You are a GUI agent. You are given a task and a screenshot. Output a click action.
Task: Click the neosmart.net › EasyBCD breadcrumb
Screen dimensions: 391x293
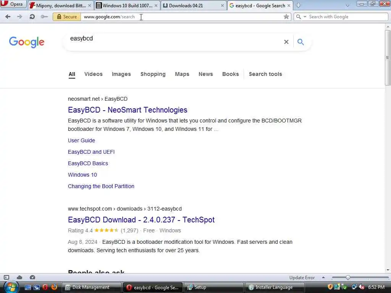[x=97, y=99]
